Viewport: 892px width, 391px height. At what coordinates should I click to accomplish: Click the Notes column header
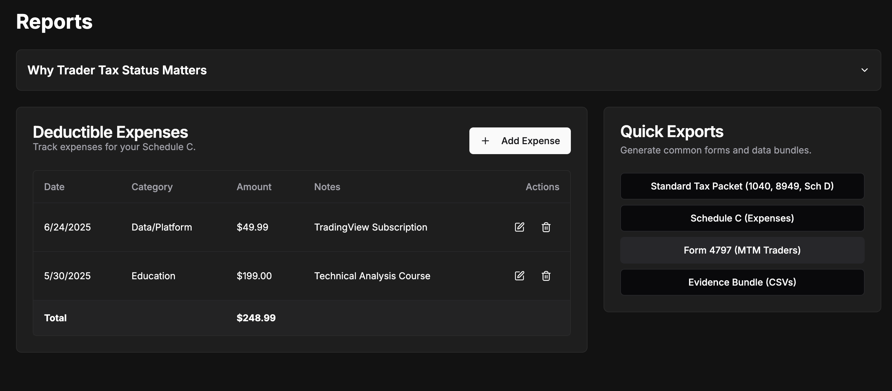(327, 187)
